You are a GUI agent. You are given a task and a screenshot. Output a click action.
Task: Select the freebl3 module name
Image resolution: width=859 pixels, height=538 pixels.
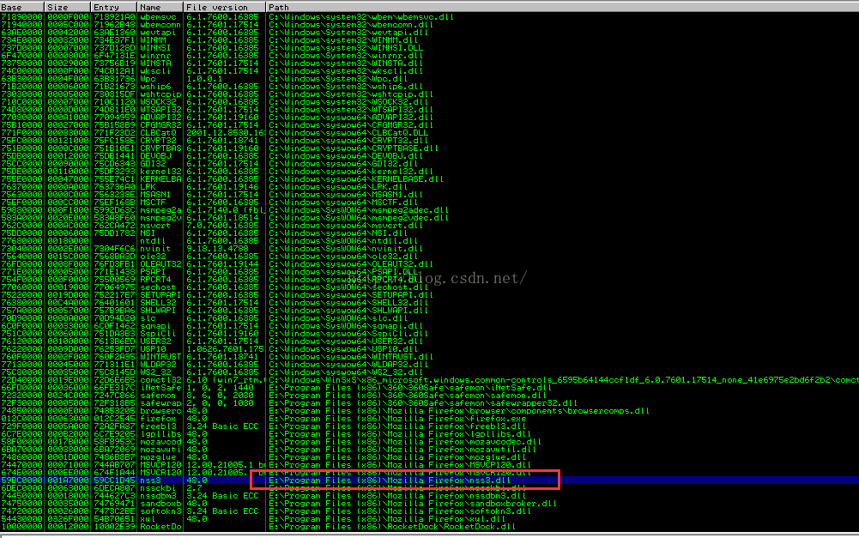158,426
